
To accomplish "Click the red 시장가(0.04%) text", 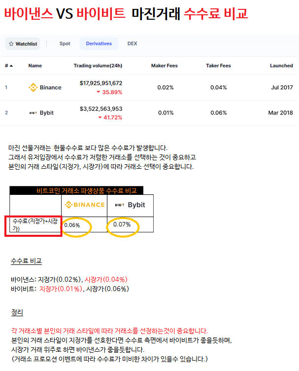I will tap(106, 279).
